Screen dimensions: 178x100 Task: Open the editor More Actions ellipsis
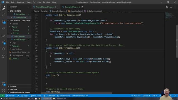point(175,7)
